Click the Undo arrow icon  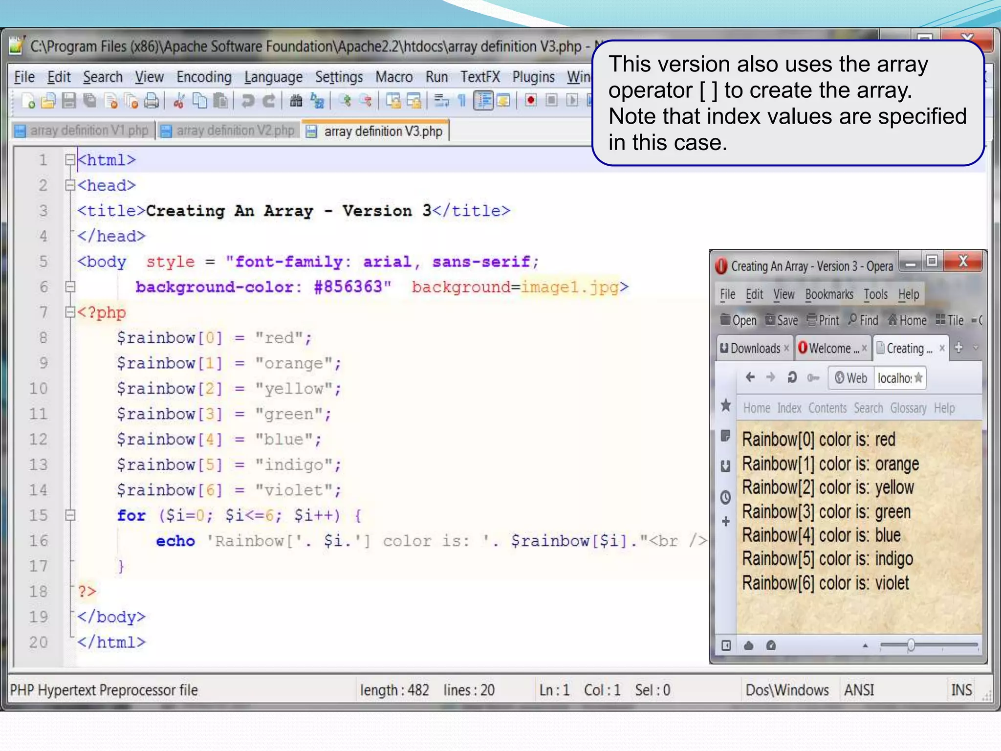[x=248, y=101]
